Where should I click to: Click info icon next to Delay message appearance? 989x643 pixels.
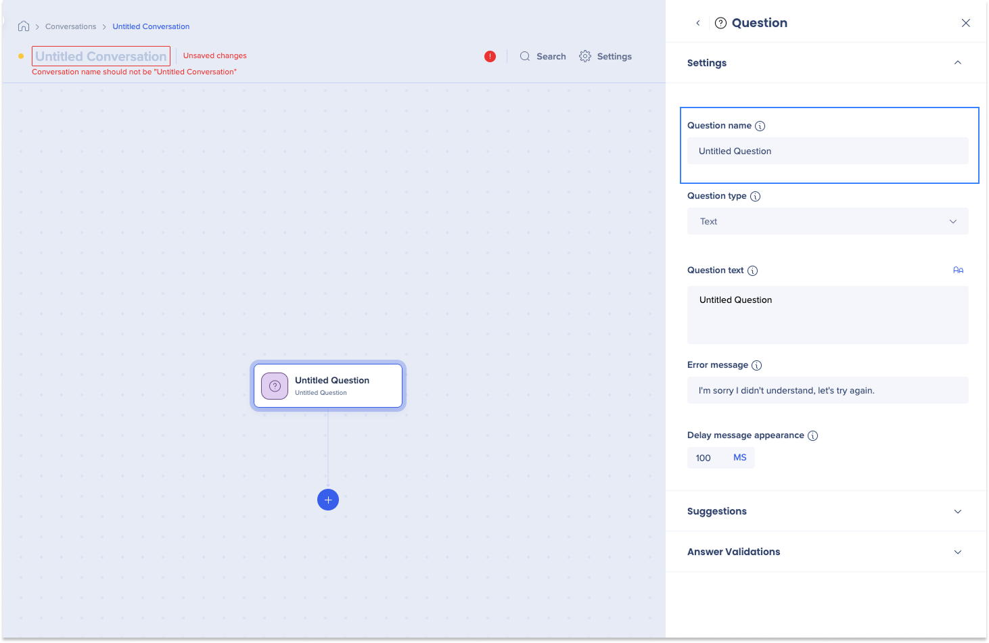pyautogui.click(x=812, y=435)
